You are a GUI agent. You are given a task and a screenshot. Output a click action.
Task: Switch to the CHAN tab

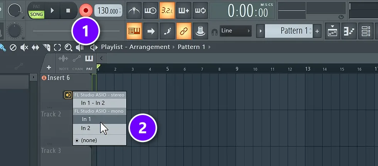pos(77,63)
